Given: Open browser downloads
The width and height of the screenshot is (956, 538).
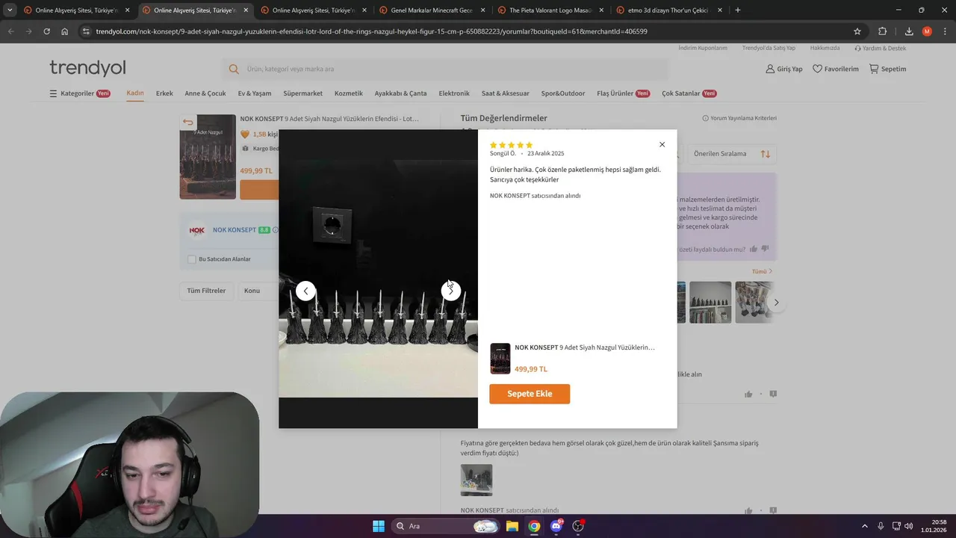Looking at the screenshot, I should [909, 31].
